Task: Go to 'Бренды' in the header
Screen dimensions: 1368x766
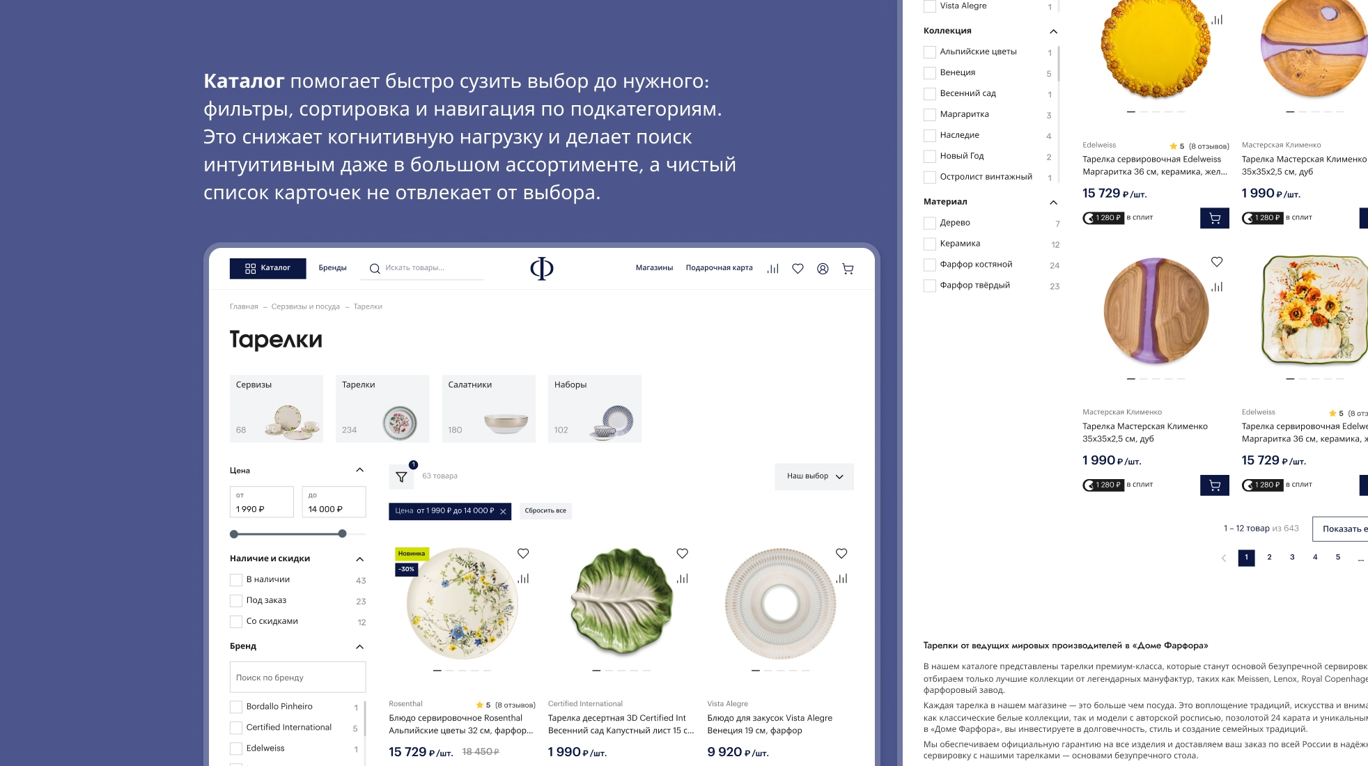Action: pos(332,268)
